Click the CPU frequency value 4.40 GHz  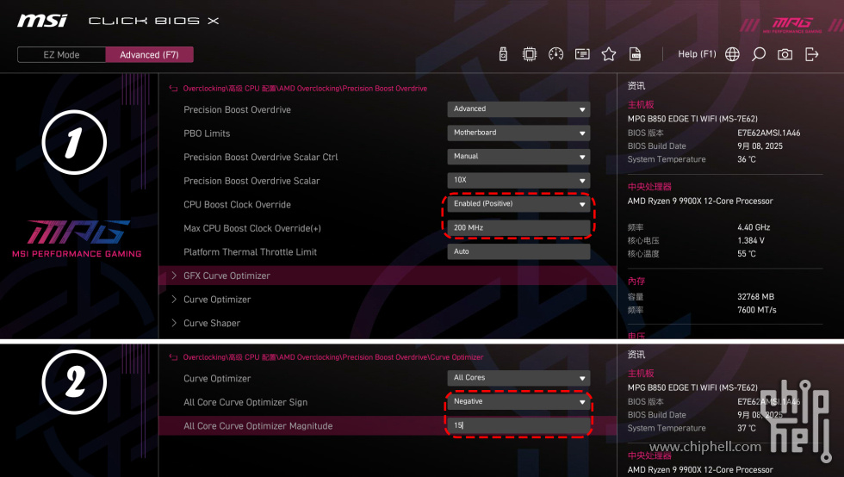tap(754, 227)
